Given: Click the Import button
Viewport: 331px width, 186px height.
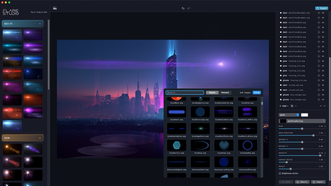Looking at the screenshot, I should [x=318, y=182].
